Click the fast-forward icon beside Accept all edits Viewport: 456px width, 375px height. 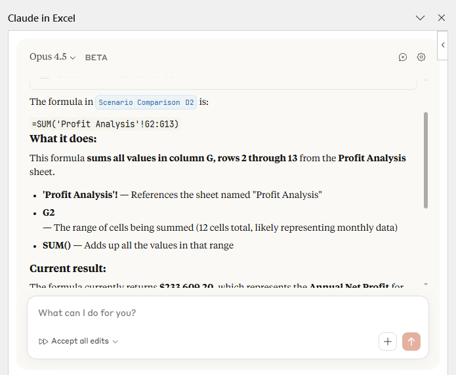(x=43, y=342)
